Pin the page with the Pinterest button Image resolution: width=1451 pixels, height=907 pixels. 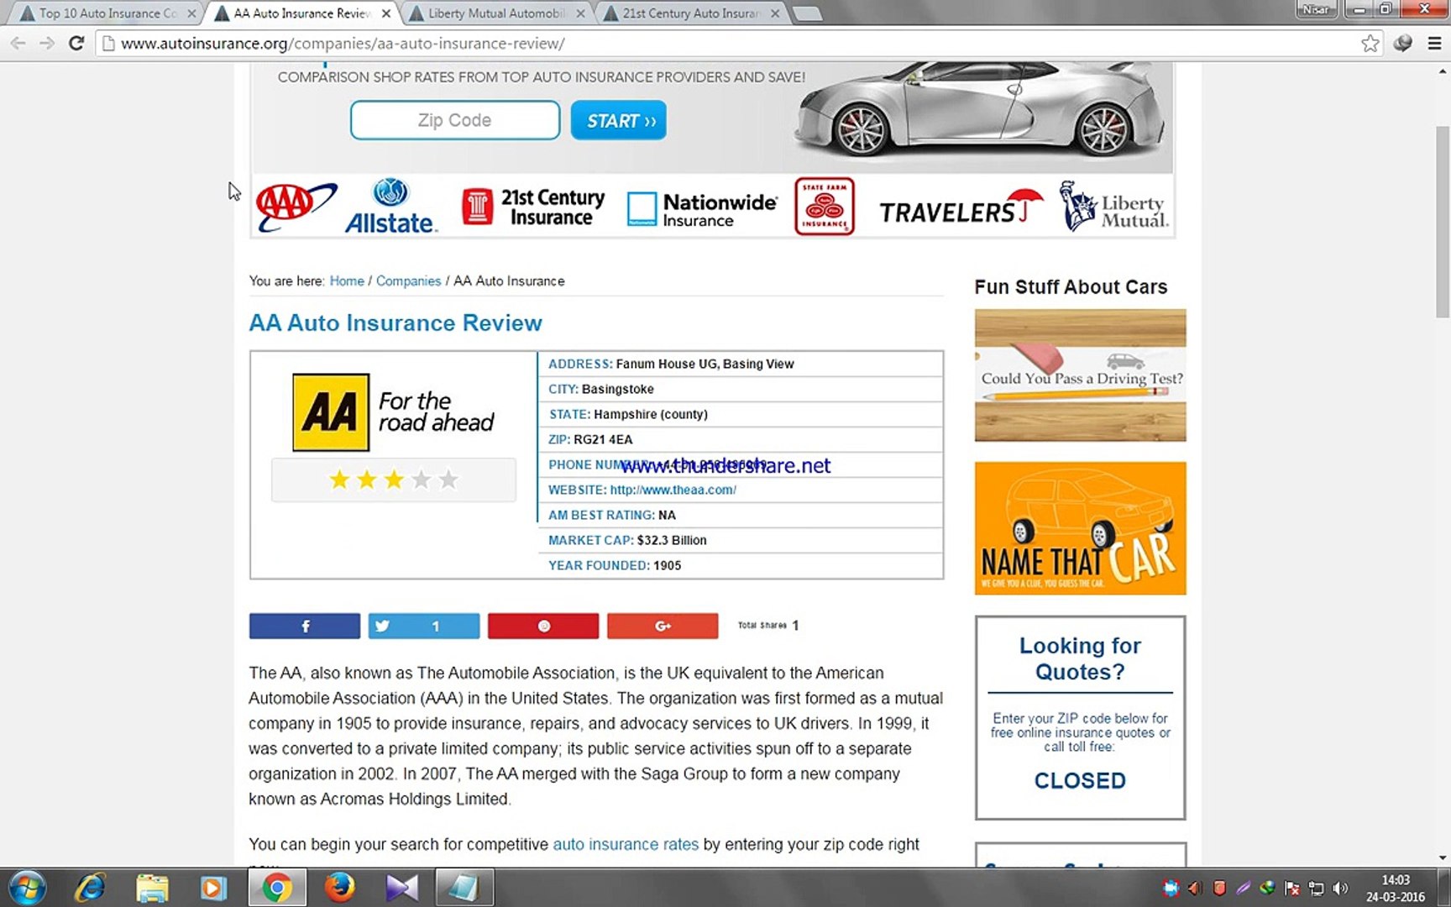[543, 626]
